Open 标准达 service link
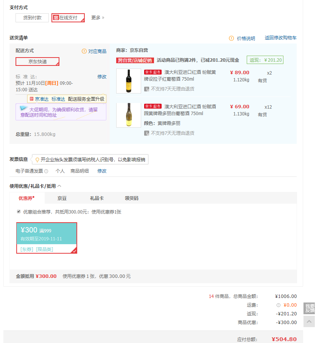This screenshot has width=319, height=343. point(58,99)
